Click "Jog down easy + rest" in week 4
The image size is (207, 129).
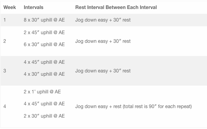98,107
